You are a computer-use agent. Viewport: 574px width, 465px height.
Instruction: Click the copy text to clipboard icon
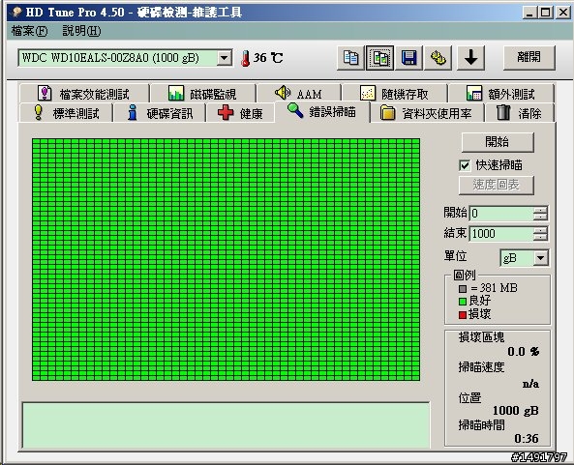[x=350, y=58]
